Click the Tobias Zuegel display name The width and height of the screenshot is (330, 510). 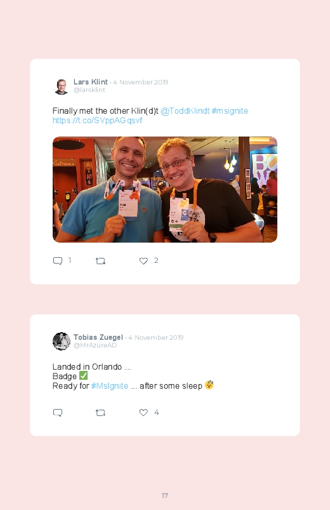tap(98, 337)
